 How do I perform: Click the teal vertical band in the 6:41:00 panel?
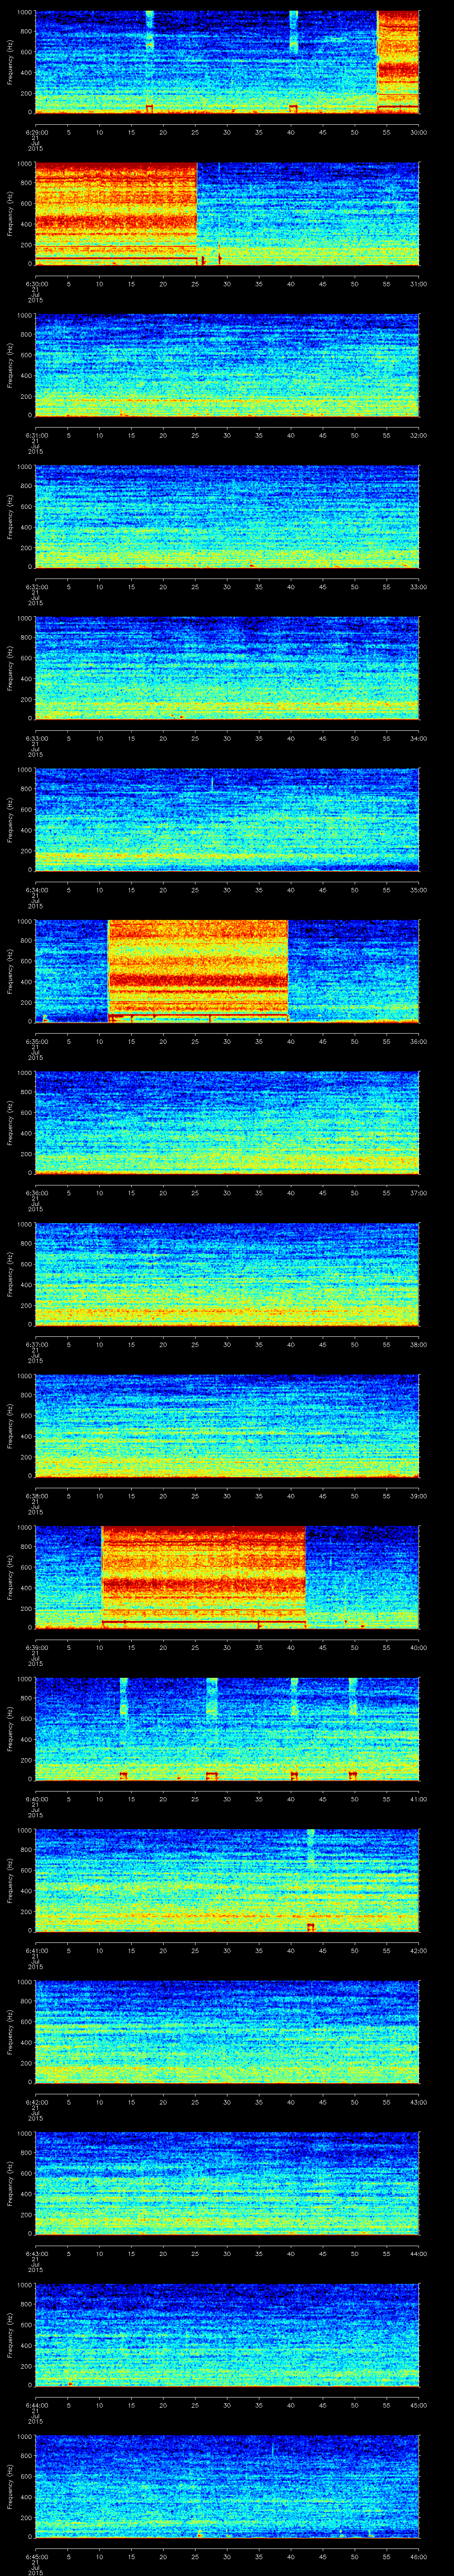coord(310,1848)
